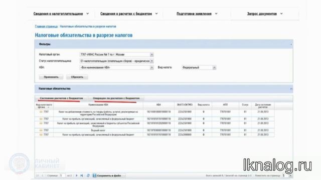The height and width of the screenshot is (180, 321).
Task: Collapse the Фильтры panel
Action: (291, 44)
